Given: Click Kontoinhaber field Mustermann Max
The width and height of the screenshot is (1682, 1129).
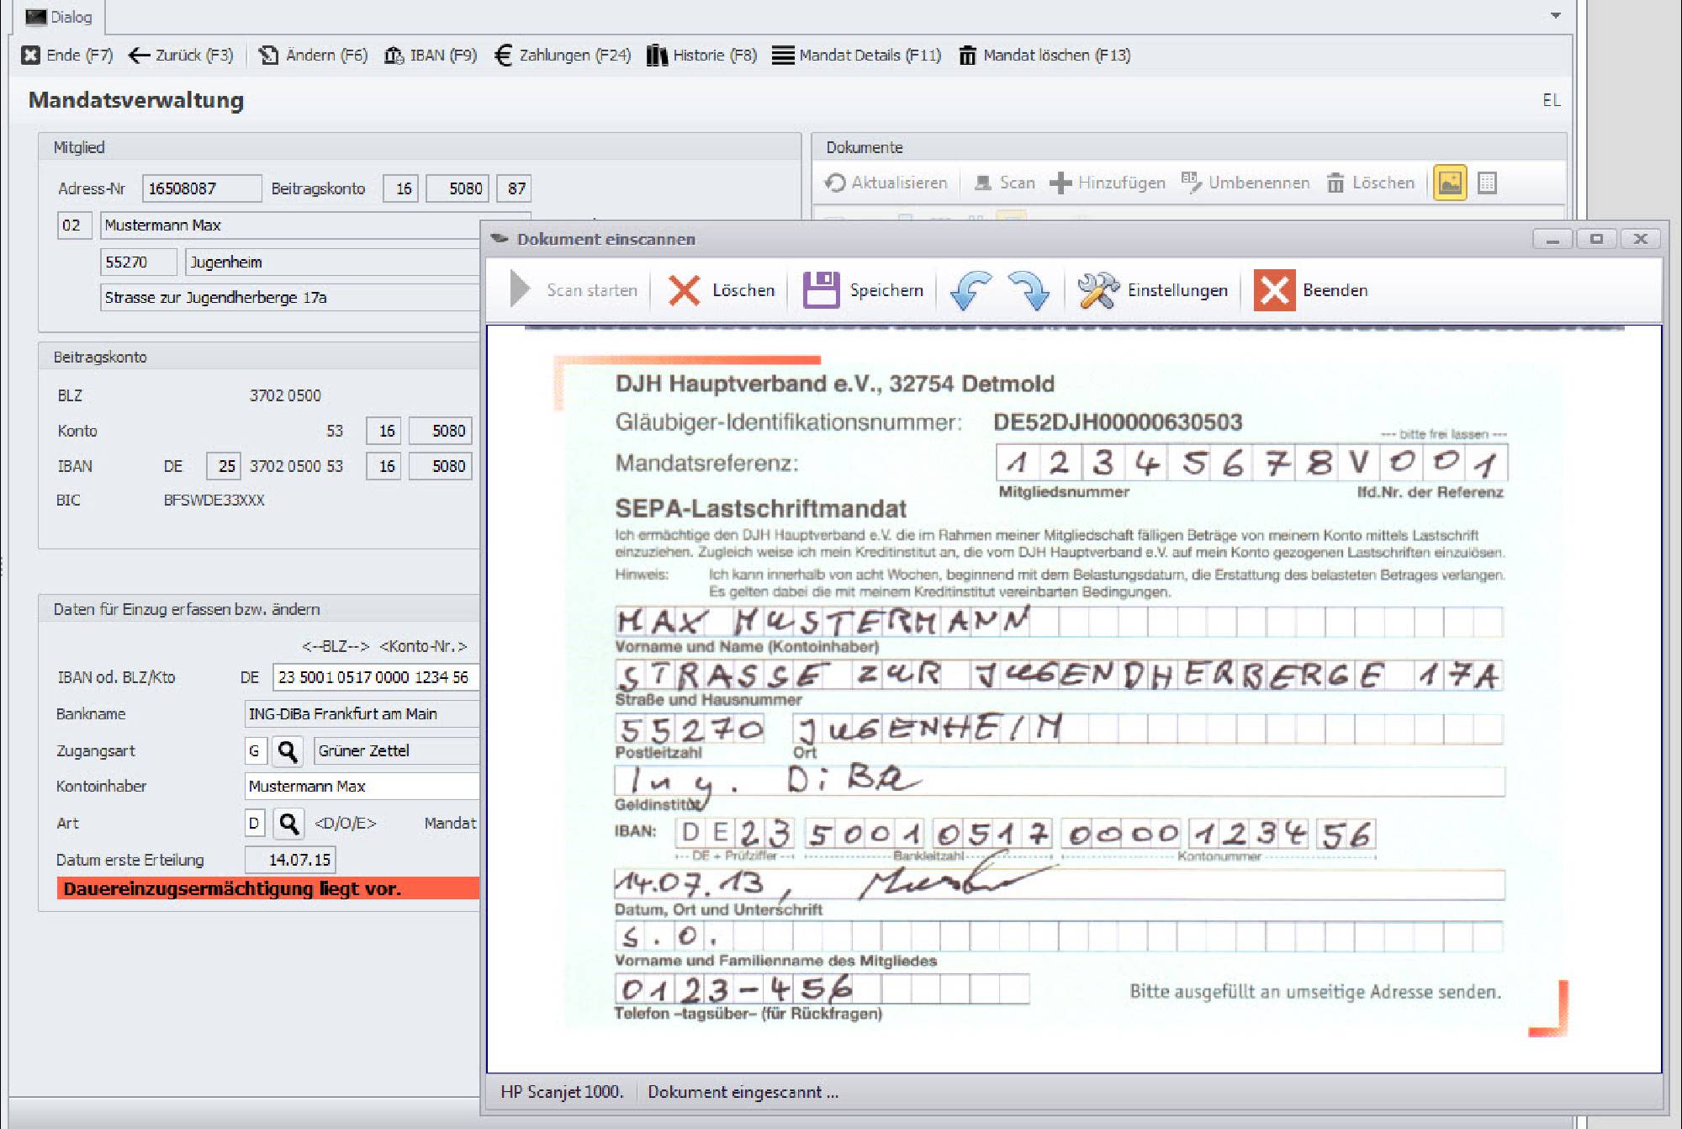Looking at the screenshot, I should [362, 787].
